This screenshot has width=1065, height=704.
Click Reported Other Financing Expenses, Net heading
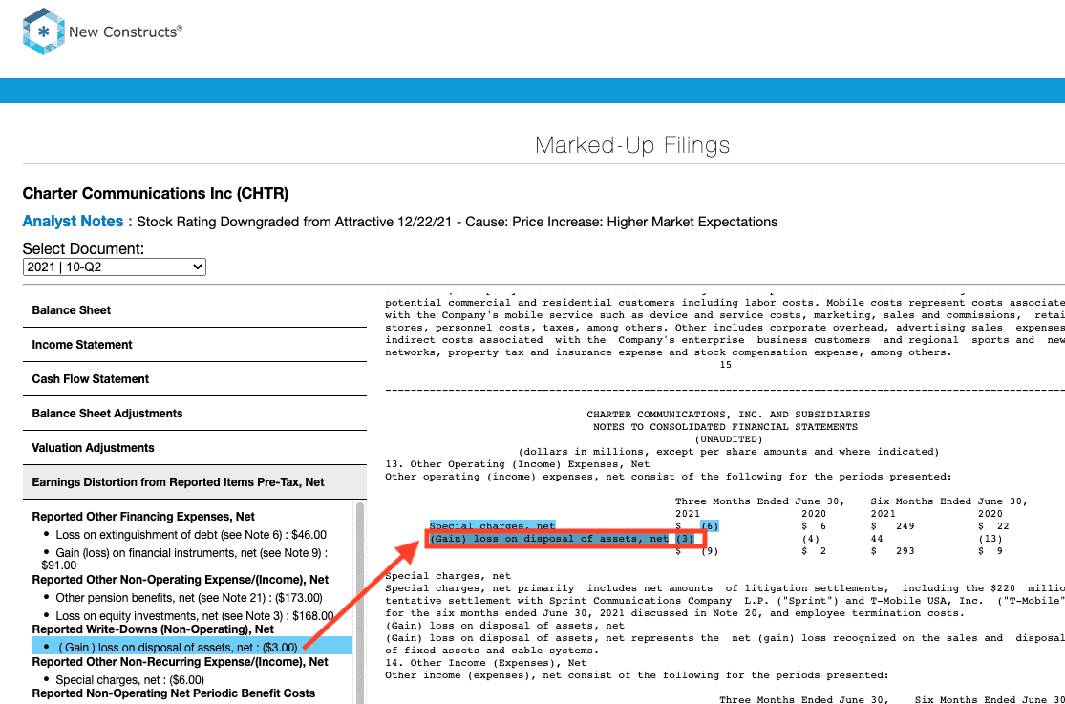143,517
